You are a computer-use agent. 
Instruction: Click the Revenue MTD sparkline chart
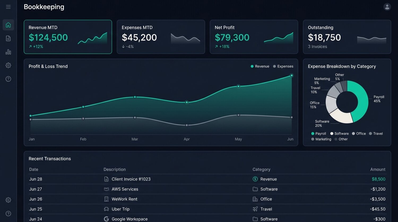[x=92, y=38]
